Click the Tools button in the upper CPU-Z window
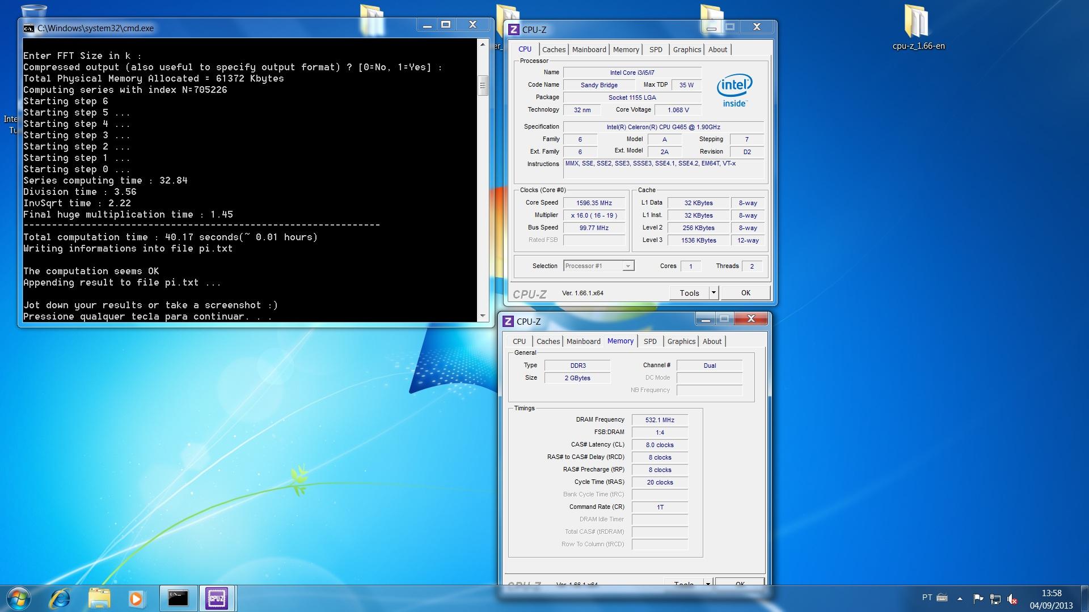The height and width of the screenshot is (612, 1089). coord(689,293)
